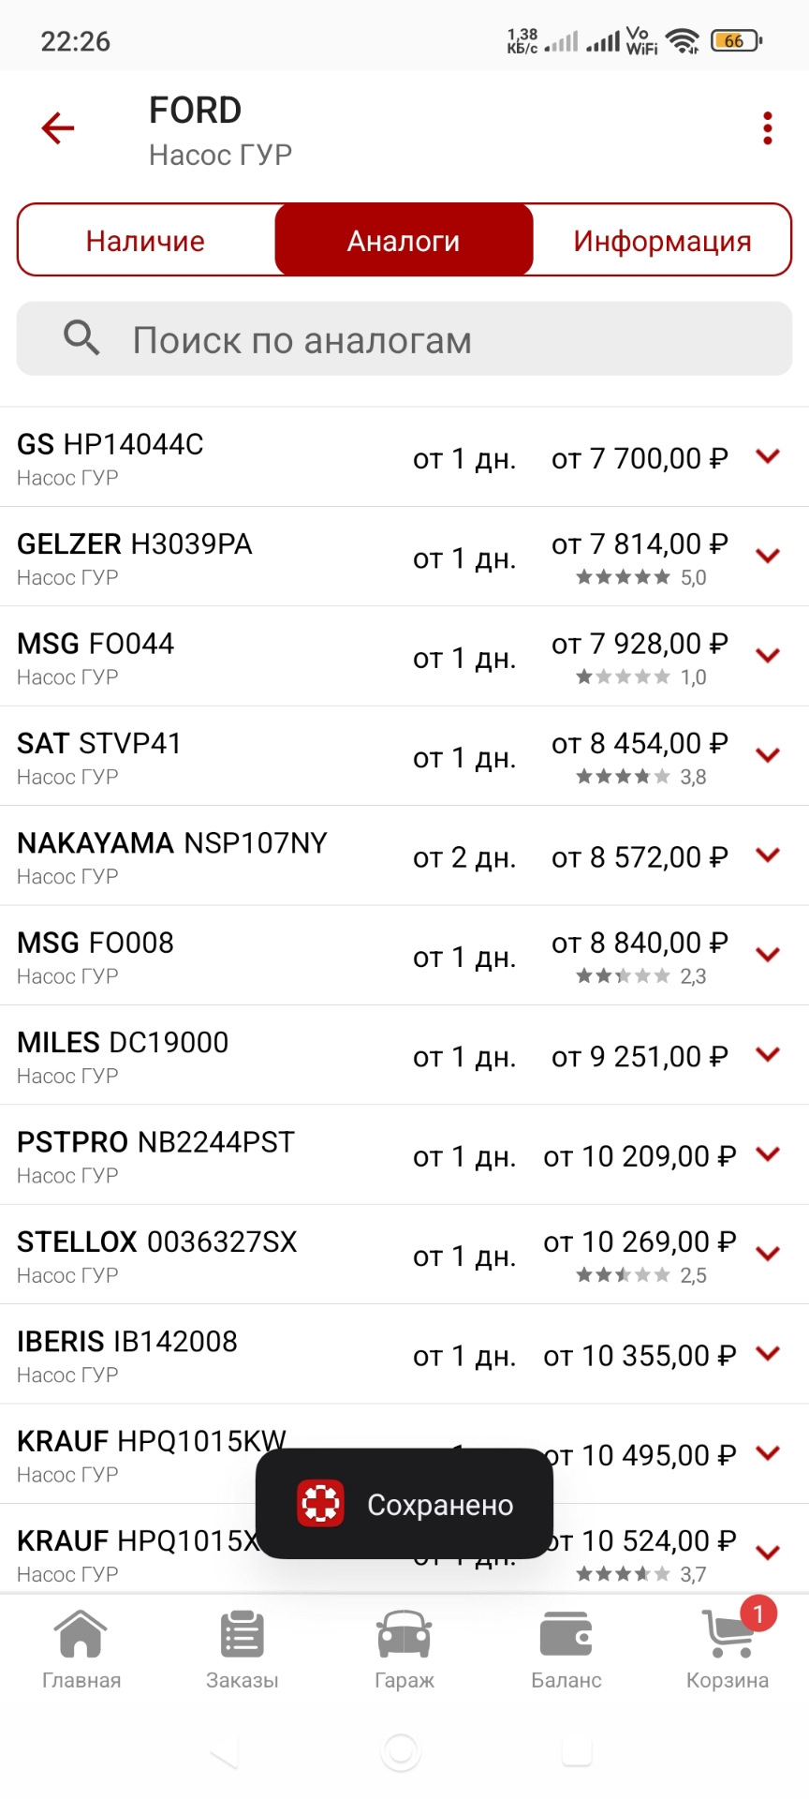
Task: Tap the red back arrow
Action: point(58,128)
